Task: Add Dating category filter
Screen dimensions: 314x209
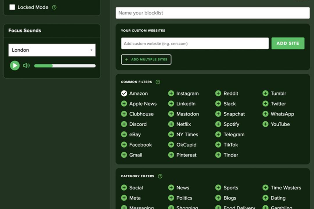Action: [265, 198]
